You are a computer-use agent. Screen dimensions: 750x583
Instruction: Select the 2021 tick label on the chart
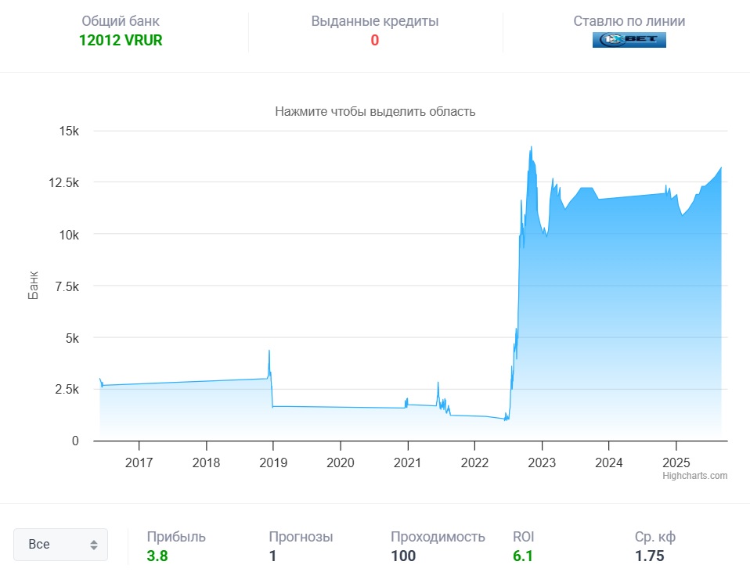[407, 462]
